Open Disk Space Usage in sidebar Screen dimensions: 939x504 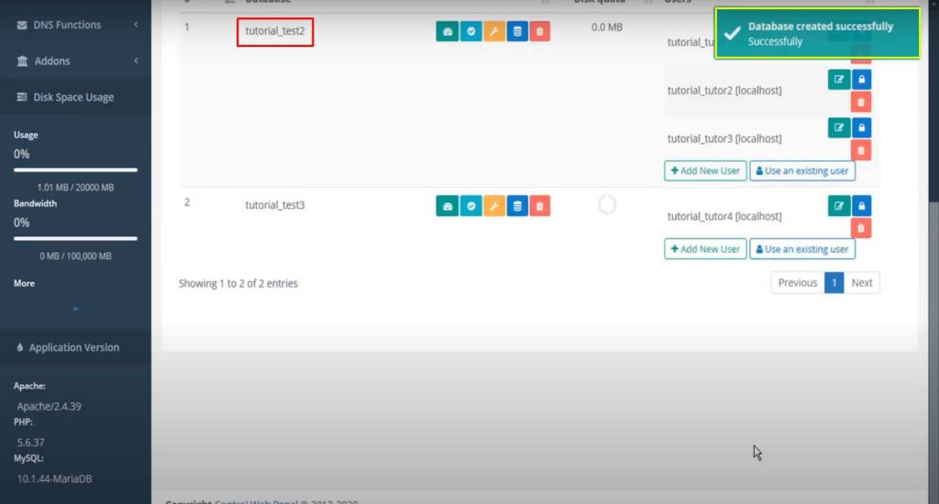[x=75, y=97]
